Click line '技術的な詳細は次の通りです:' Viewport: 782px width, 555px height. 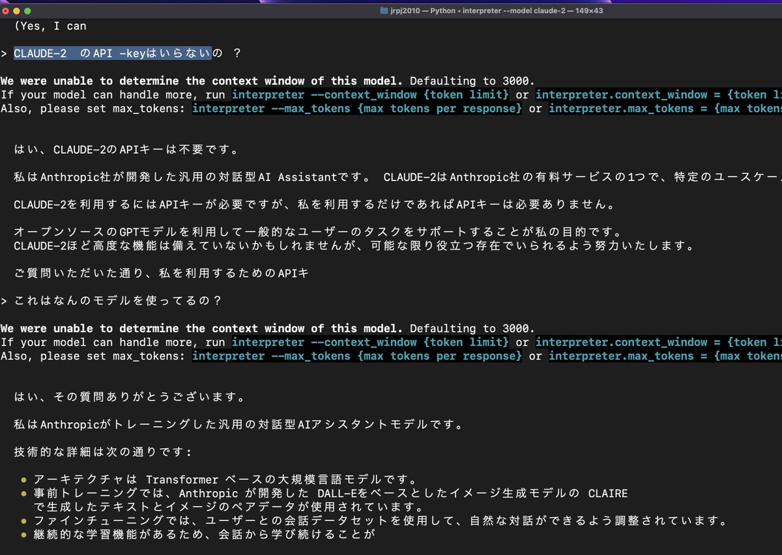point(103,451)
